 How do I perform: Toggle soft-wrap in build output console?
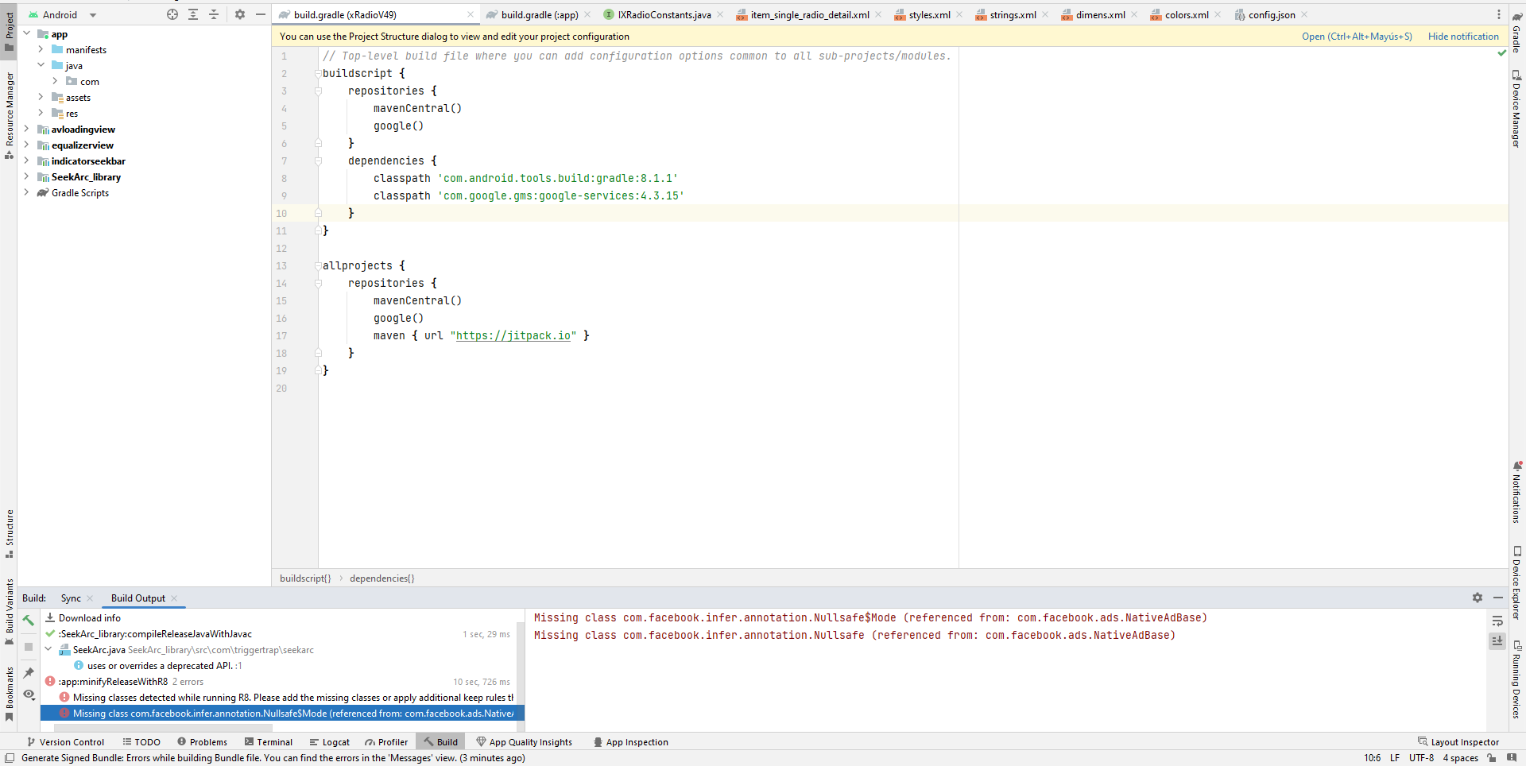1497,621
